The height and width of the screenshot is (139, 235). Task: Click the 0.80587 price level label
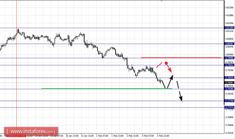[229, 44]
